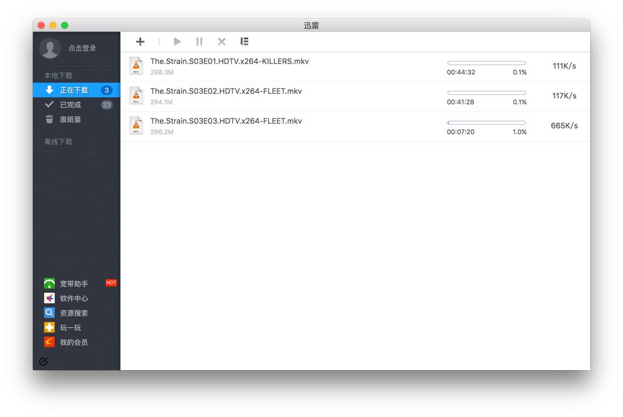Click the green zoom window button
Viewport: 623px width, 417px height.
65,25
